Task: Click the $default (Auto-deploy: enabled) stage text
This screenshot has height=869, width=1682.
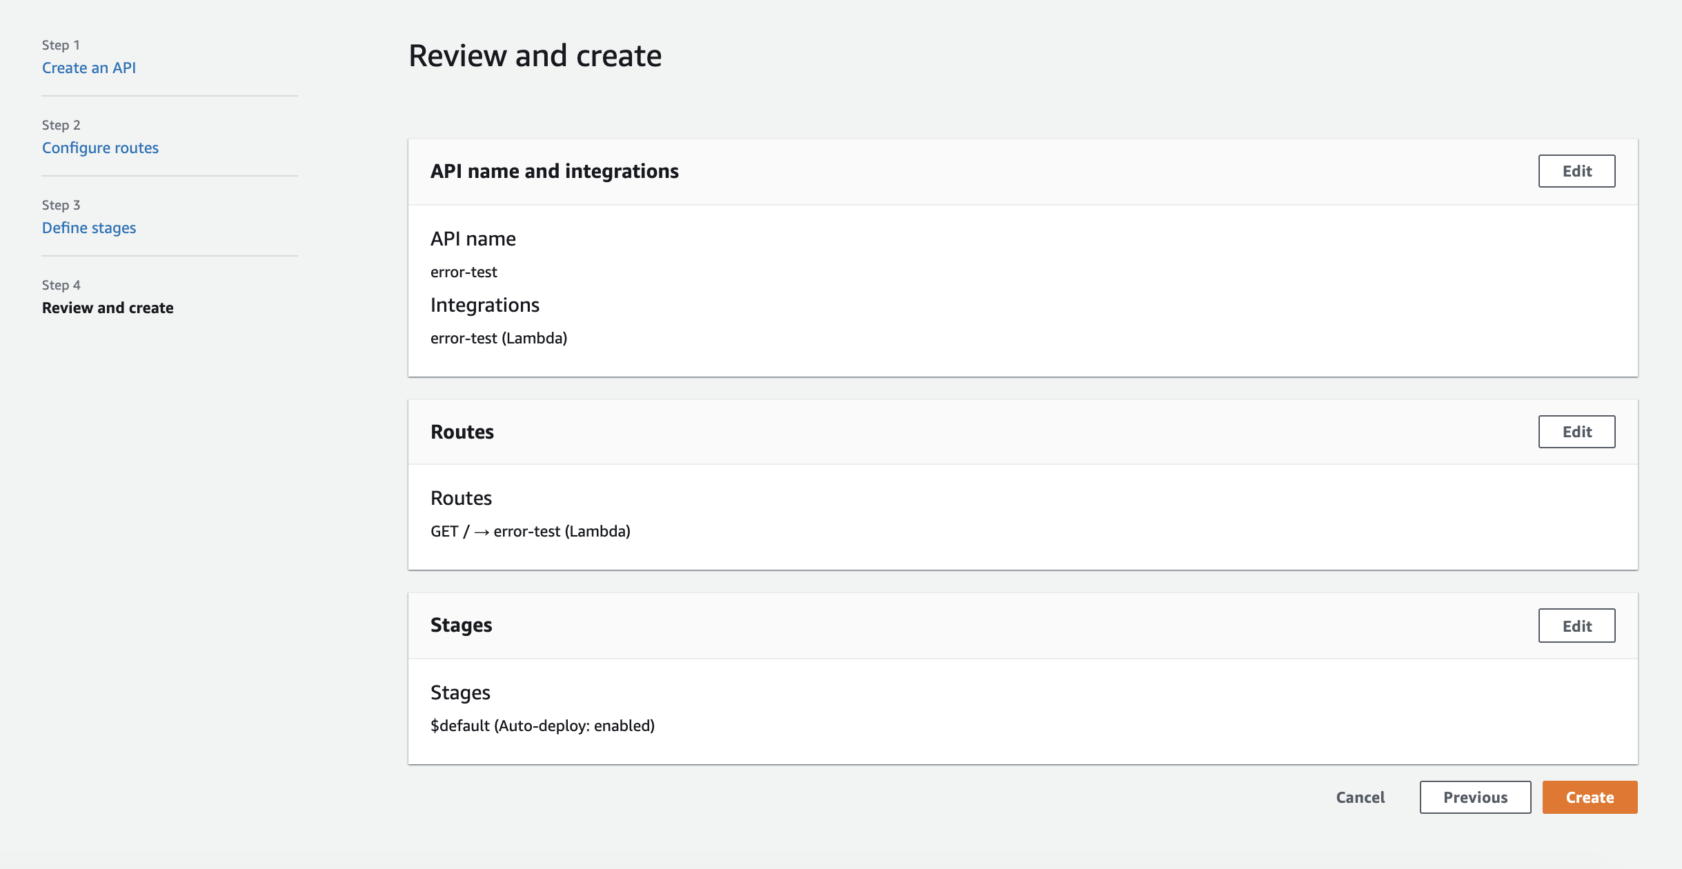Action: (x=542, y=726)
